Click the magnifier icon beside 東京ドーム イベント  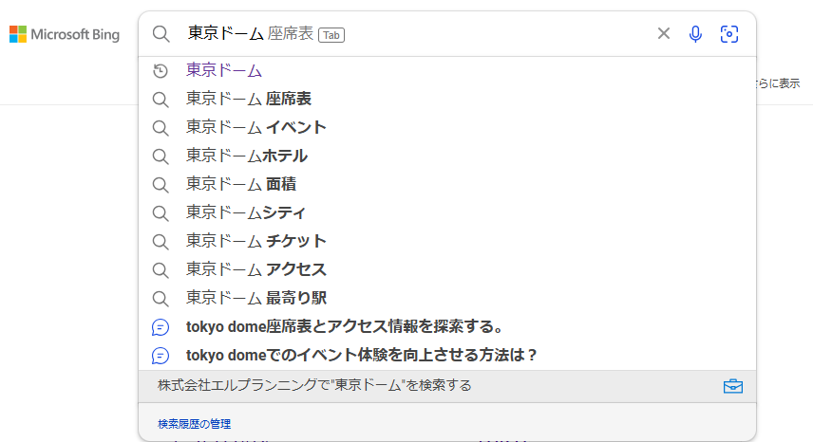[161, 128]
